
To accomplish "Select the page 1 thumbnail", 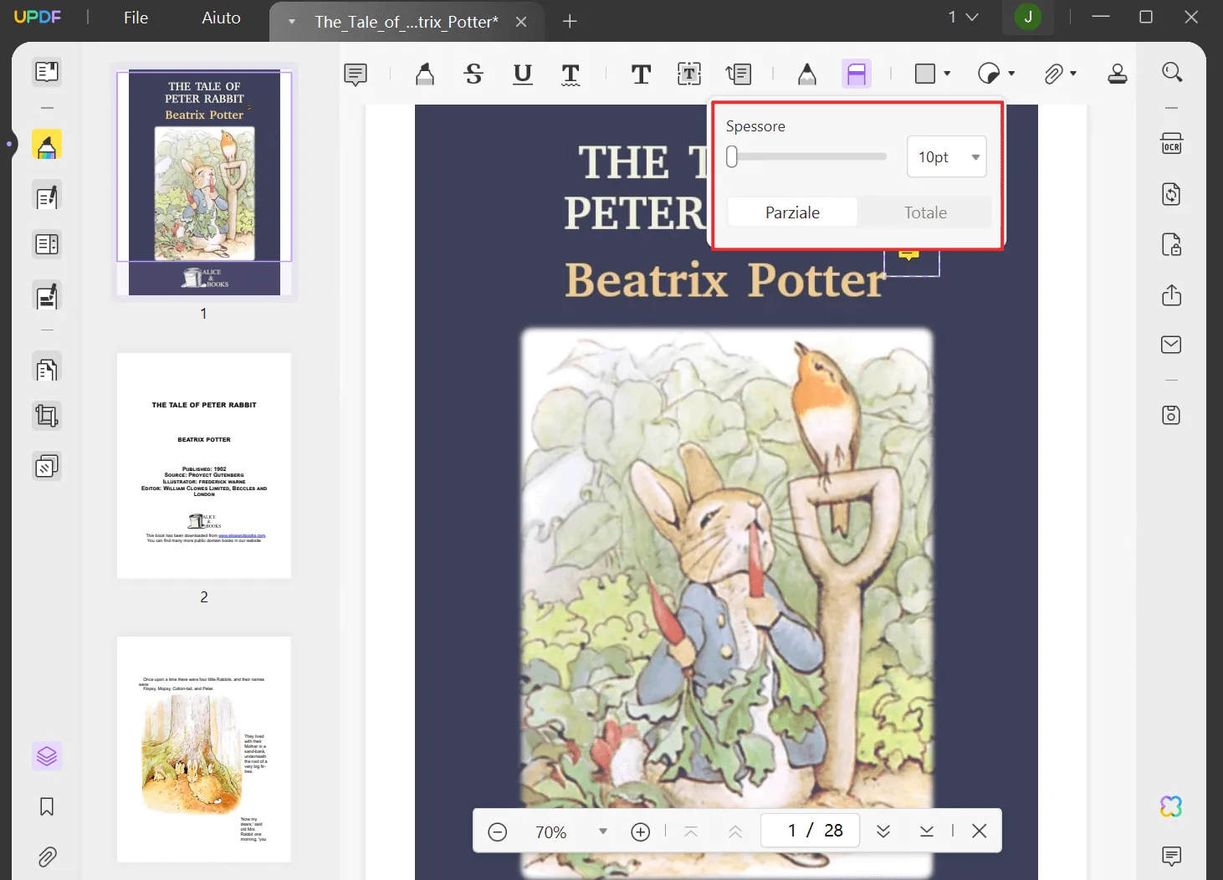I will tap(204, 182).
